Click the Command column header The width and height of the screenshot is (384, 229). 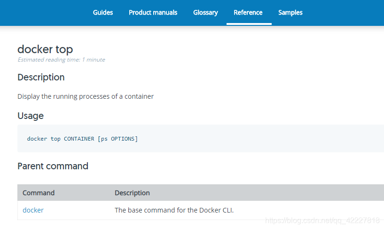[39, 193]
